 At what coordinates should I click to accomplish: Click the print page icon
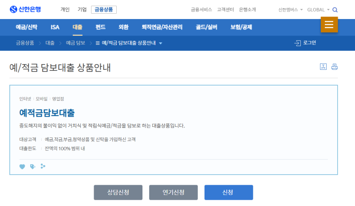pos(335,67)
